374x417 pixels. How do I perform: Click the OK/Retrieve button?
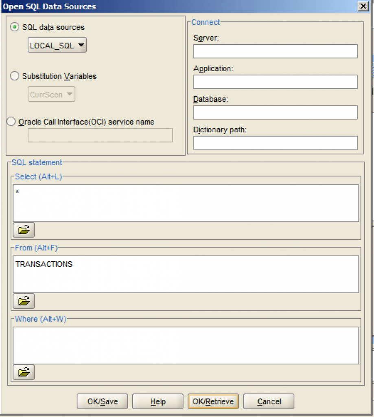(213, 401)
